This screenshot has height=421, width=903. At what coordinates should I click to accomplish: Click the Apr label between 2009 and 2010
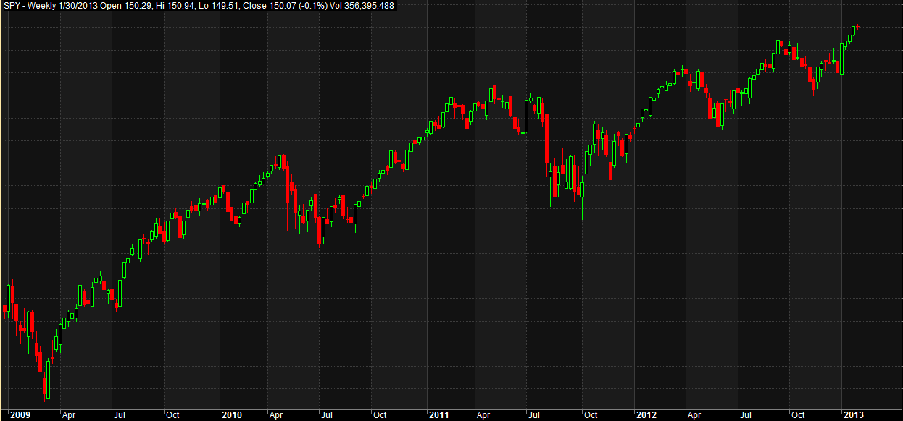coord(69,415)
